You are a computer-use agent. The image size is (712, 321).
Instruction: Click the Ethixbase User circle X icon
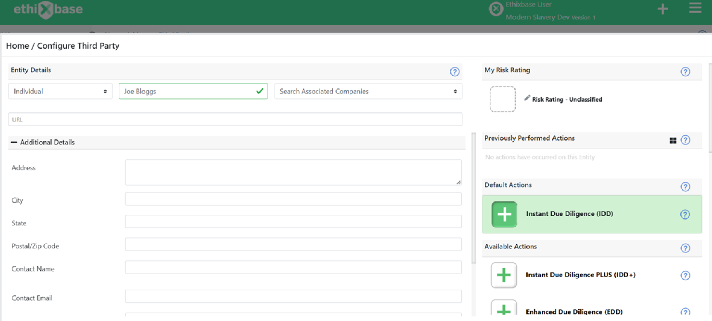496,9
